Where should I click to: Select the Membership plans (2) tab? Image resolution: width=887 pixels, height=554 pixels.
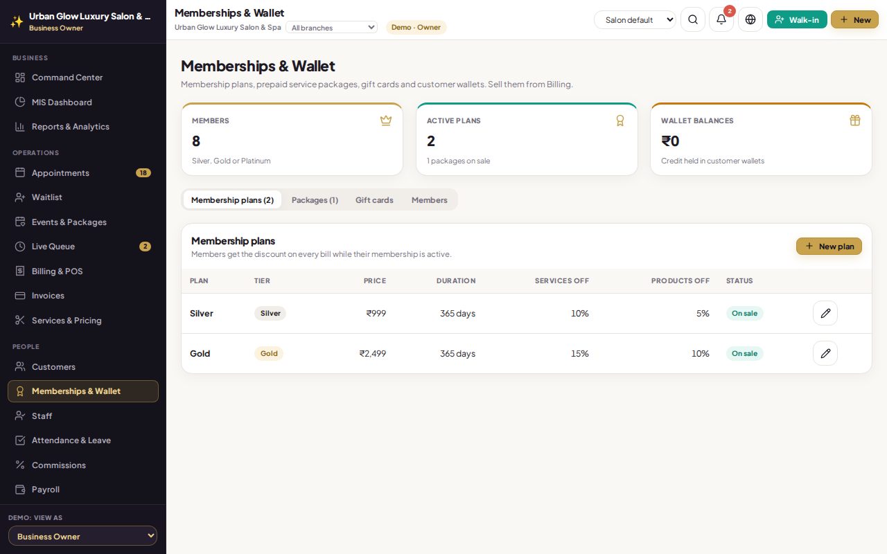(x=232, y=200)
